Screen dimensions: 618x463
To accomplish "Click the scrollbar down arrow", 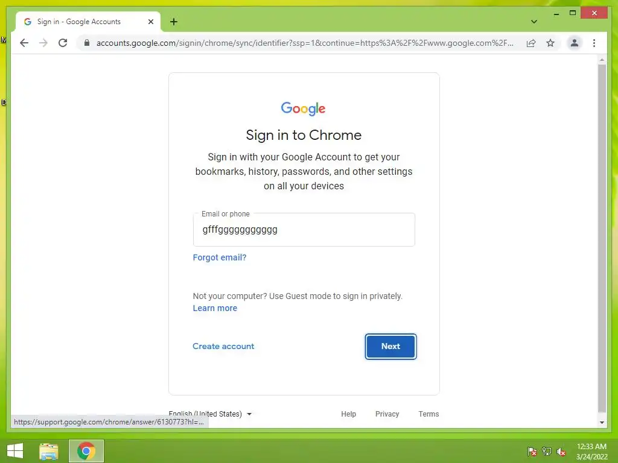I will 602,423.
